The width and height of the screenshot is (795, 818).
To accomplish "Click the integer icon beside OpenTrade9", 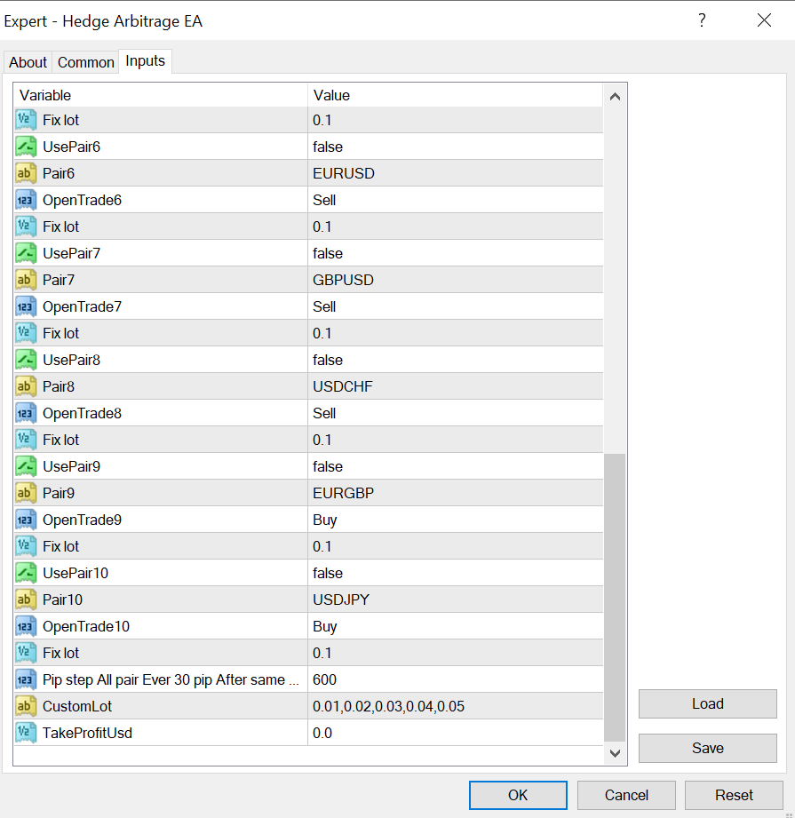I will pos(26,520).
